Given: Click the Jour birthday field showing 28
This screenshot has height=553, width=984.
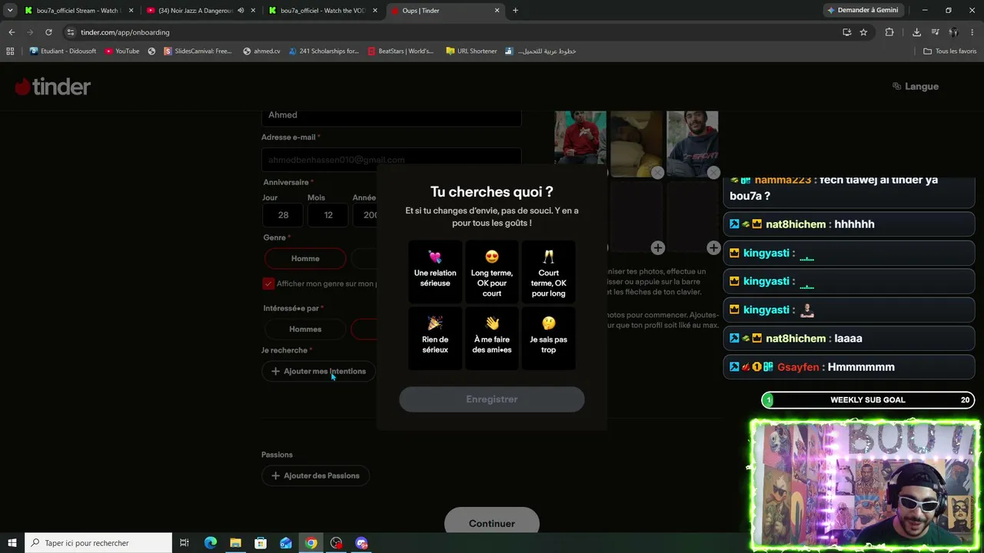Looking at the screenshot, I should [283, 215].
